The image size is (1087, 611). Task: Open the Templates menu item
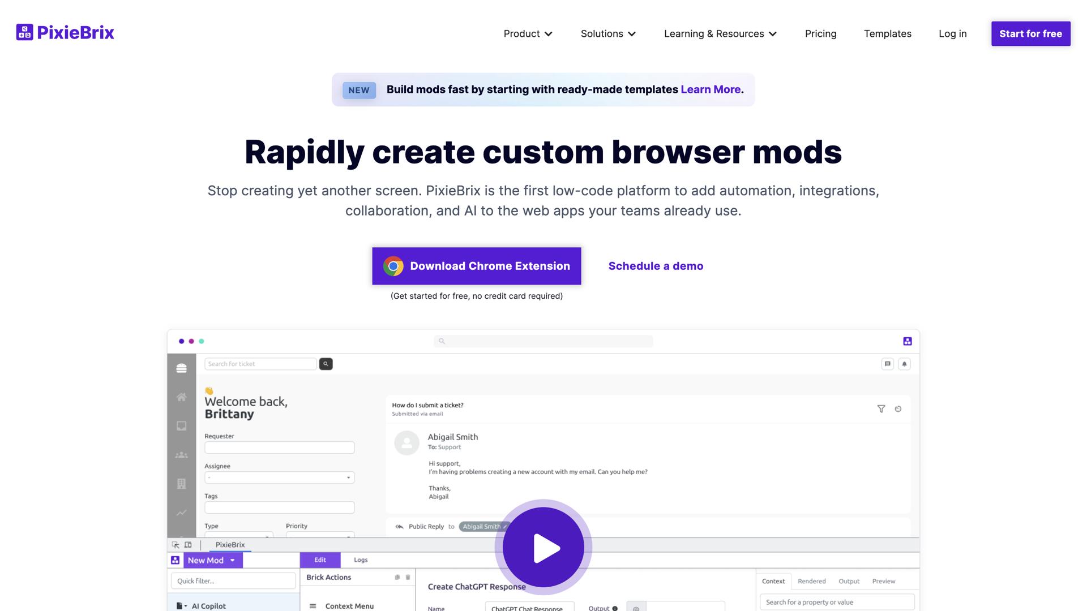887,34
